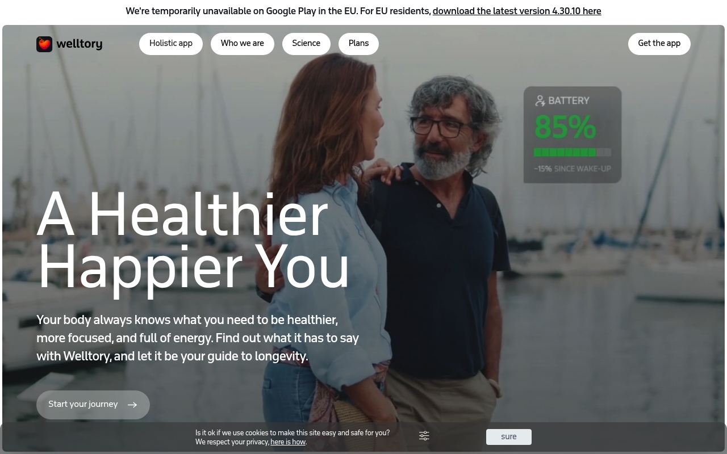Open the 'here is how' privacy link
The image size is (727, 454).
[x=288, y=442]
